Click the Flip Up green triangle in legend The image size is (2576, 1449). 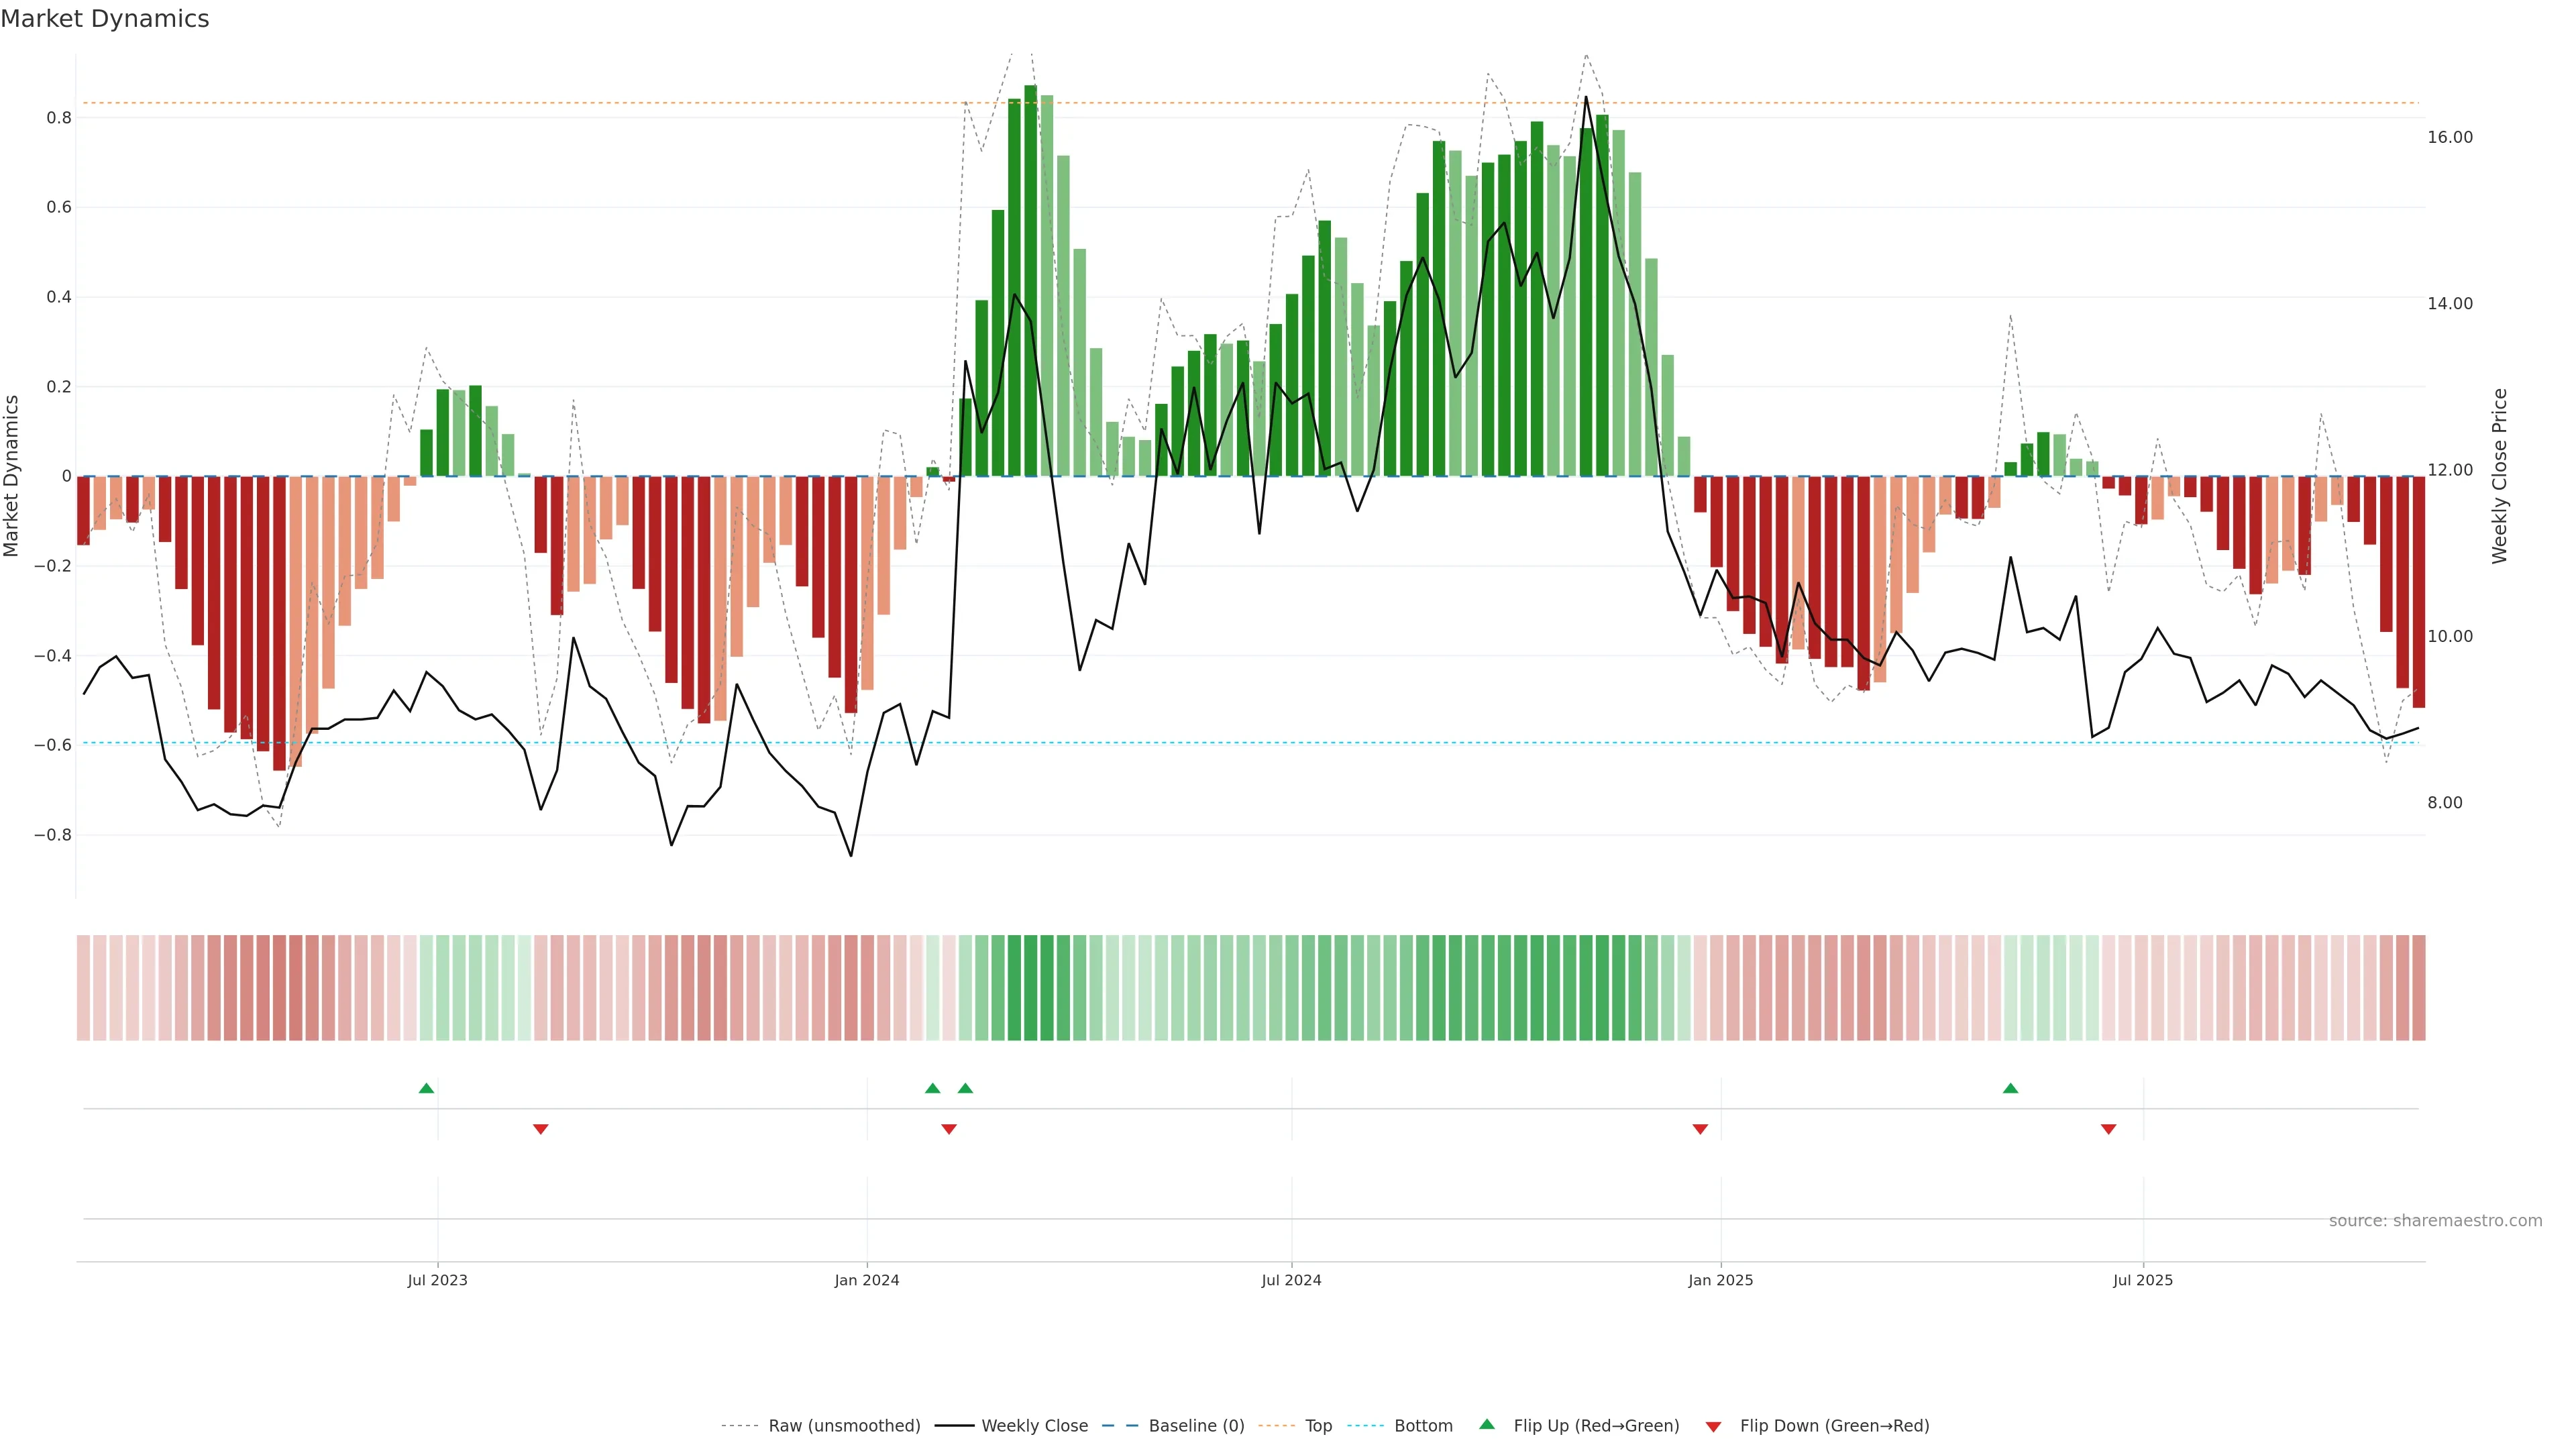[x=1487, y=1424]
